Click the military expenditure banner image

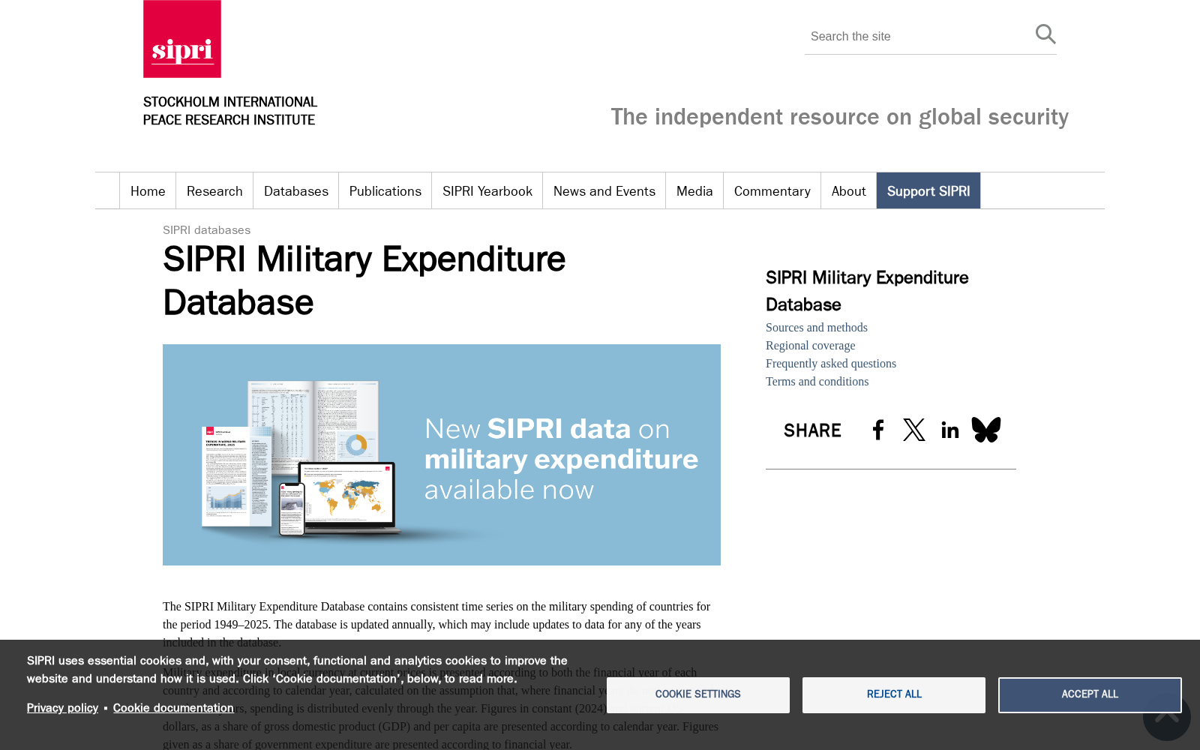tap(442, 454)
